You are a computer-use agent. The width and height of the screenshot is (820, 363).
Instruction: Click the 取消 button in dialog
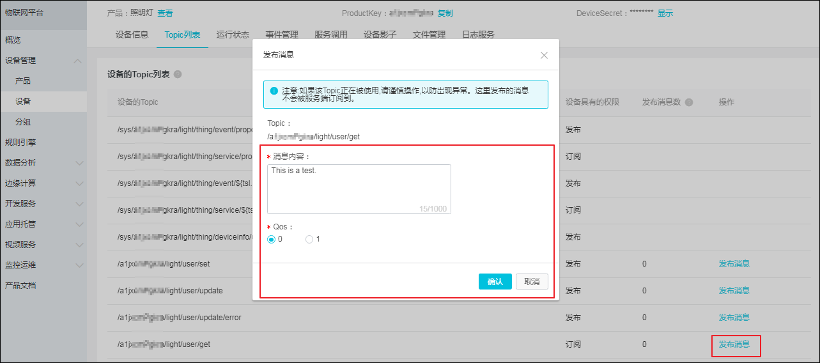pos(532,282)
